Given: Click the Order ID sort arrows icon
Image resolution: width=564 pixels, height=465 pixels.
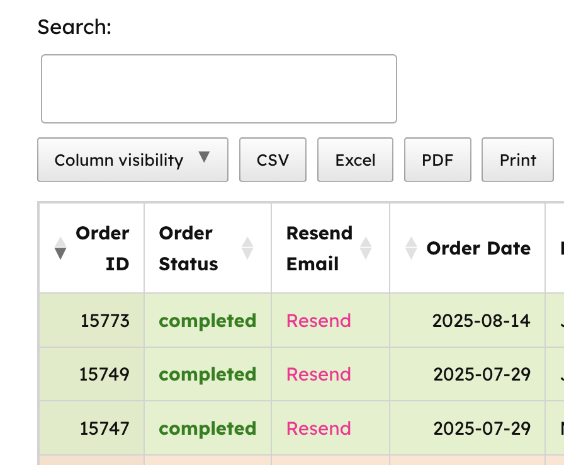Looking at the screenshot, I should tap(60, 248).
